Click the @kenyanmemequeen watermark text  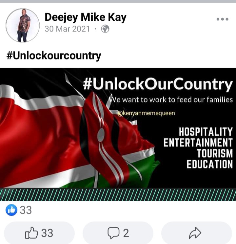click(146, 113)
